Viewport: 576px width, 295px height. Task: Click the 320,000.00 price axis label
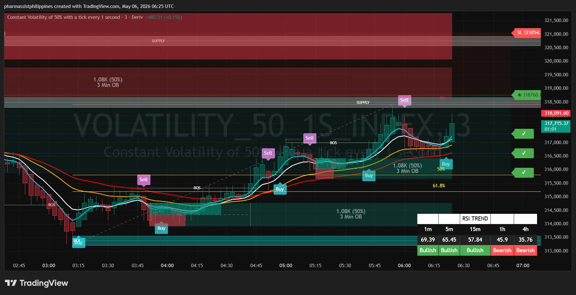(x=556, y=61)
